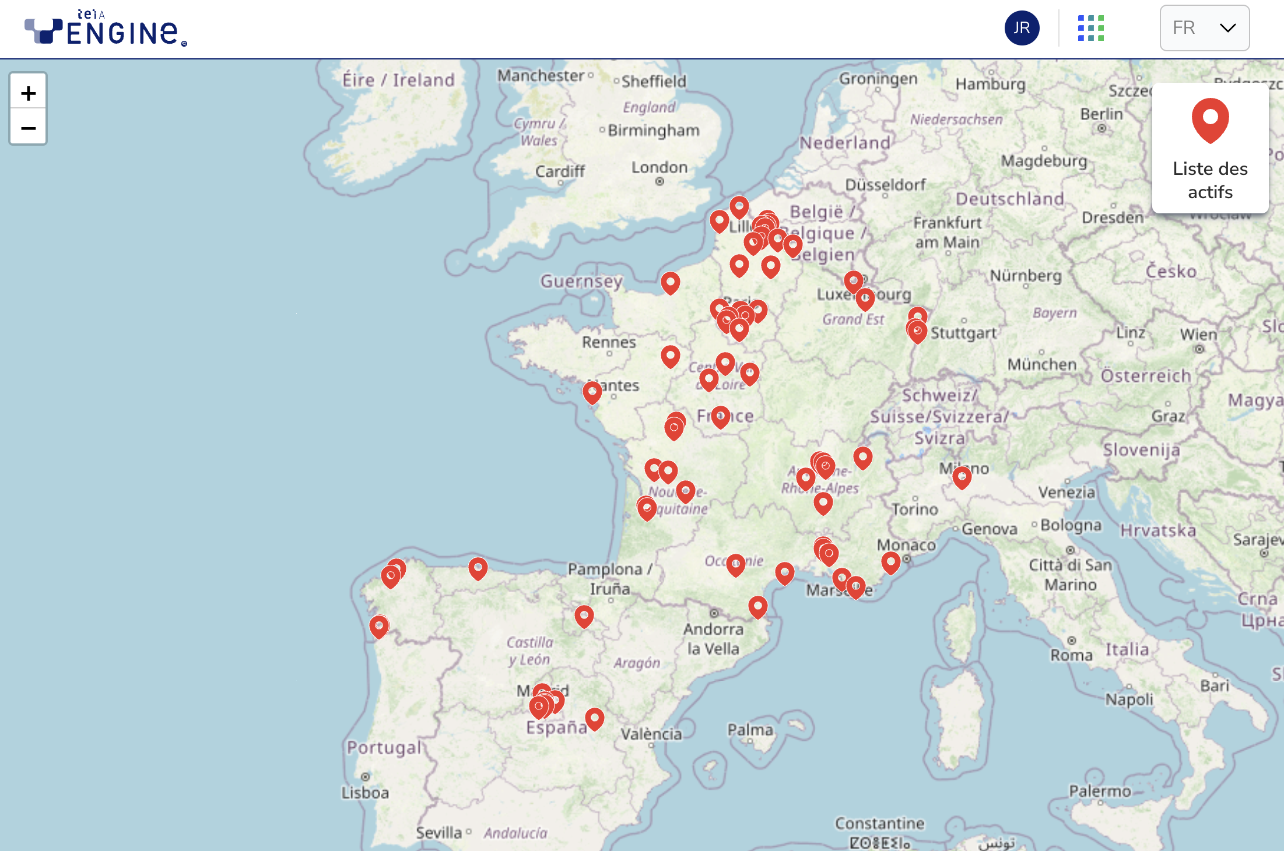1284x851 pixels.
Task: Click the marker near València in España
Action: (594, 718)
